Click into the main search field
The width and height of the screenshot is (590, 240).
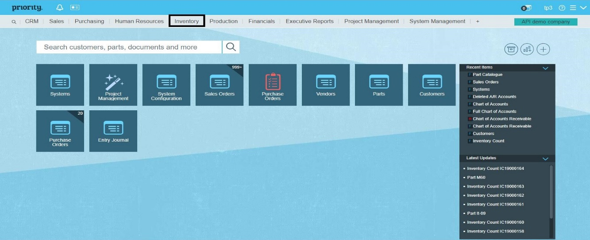pos(129,47)
